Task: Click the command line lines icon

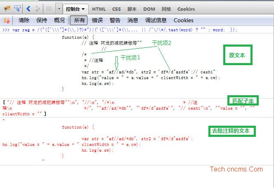Action: point(48,8)
